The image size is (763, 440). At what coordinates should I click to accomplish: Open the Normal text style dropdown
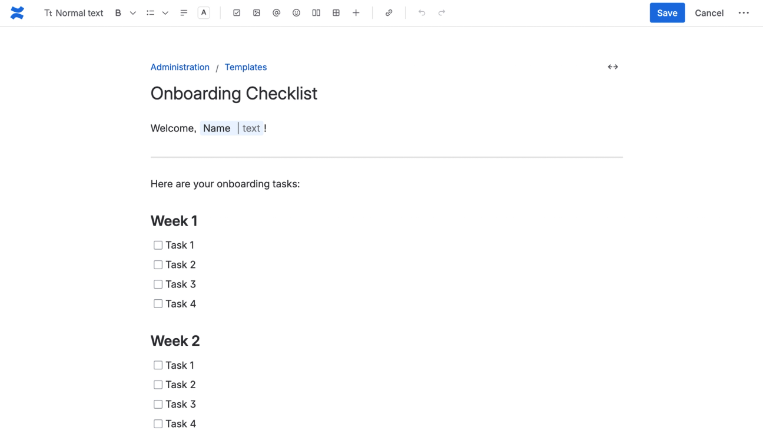click(74, 12)
